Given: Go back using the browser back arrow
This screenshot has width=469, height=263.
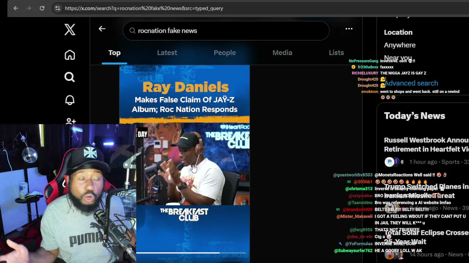Looking at the screenshot, I should click(x=16, y=8).
